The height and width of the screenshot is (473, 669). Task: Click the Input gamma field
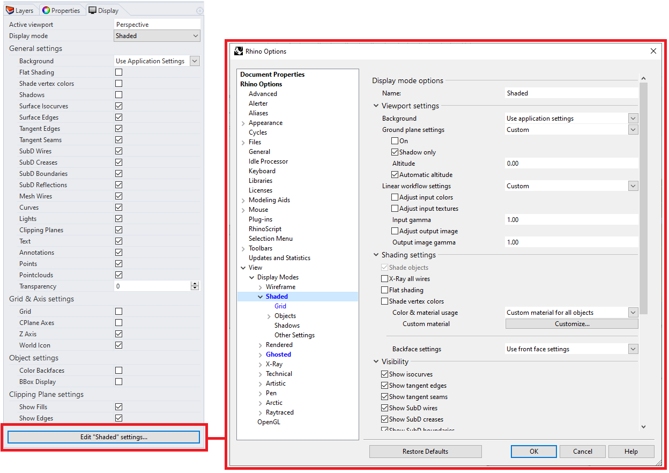coord(571,220)
